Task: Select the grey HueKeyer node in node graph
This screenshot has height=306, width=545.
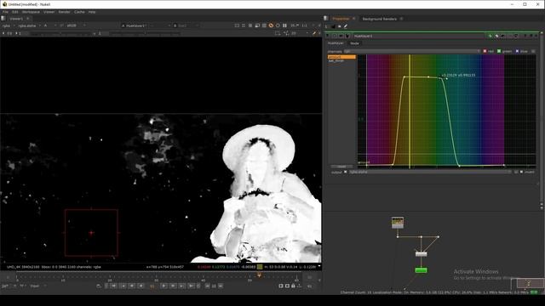Action: [x=422, y=254]
